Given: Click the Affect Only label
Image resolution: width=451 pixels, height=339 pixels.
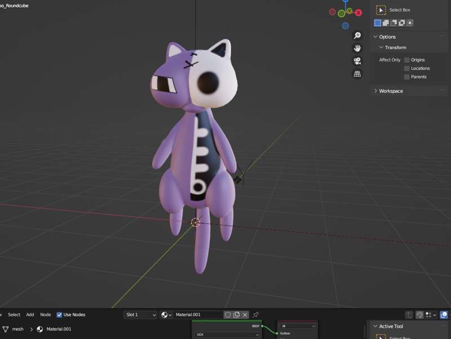Looking at the screenshot, I should point(390,60).
